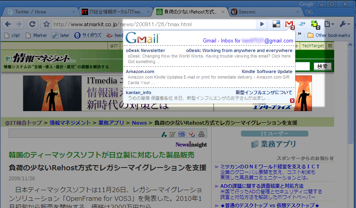Click the edit note pencil icon

tap(172, 135)
